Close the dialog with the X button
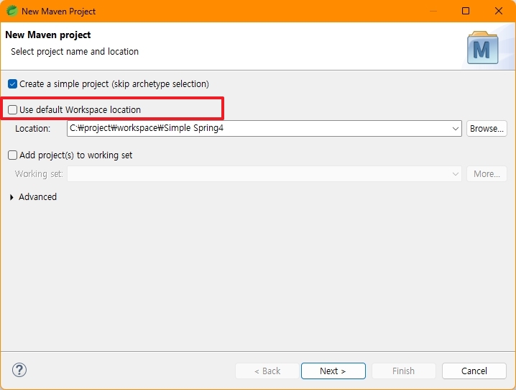516x390 pixels. tap(499, 11)
